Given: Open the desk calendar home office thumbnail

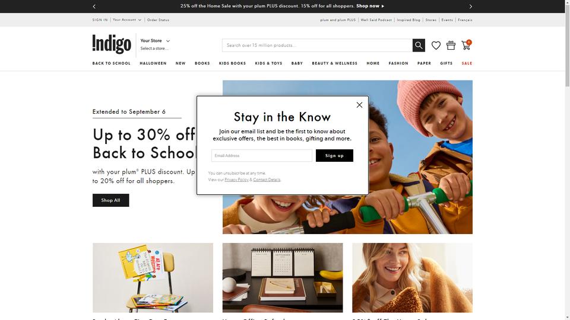Looking at the screenshot, I should pos(283,277).
